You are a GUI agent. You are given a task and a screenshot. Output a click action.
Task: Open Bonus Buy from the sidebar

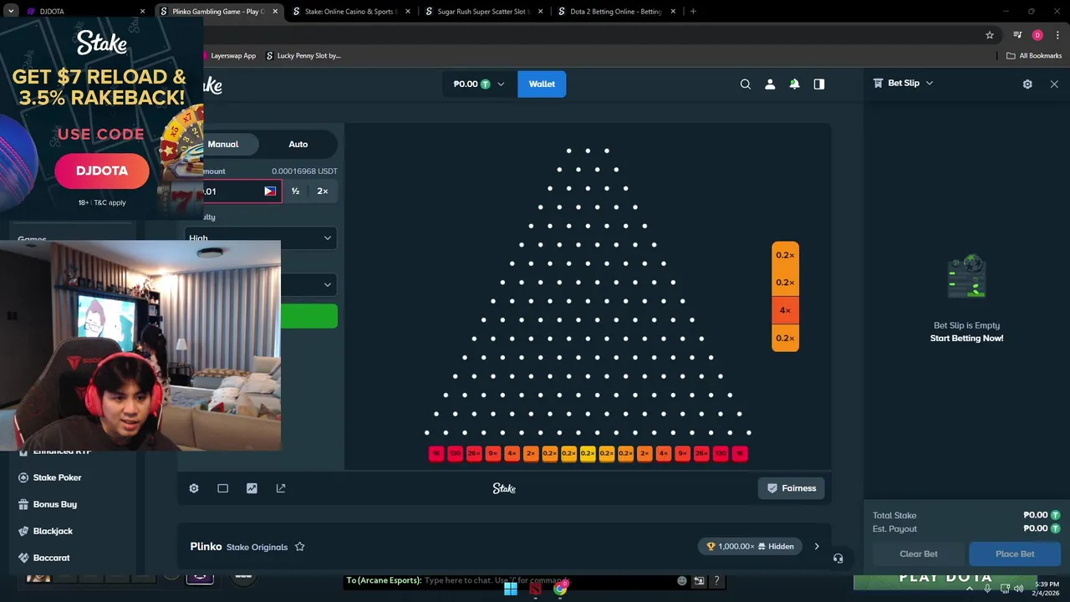click(54, 504)
